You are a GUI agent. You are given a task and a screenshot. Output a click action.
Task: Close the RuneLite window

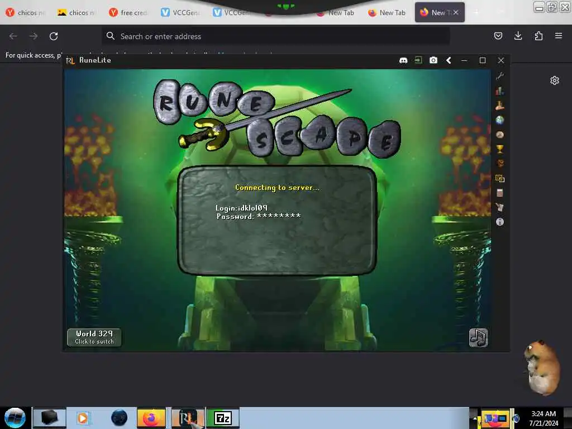click(x=501, y=60)
